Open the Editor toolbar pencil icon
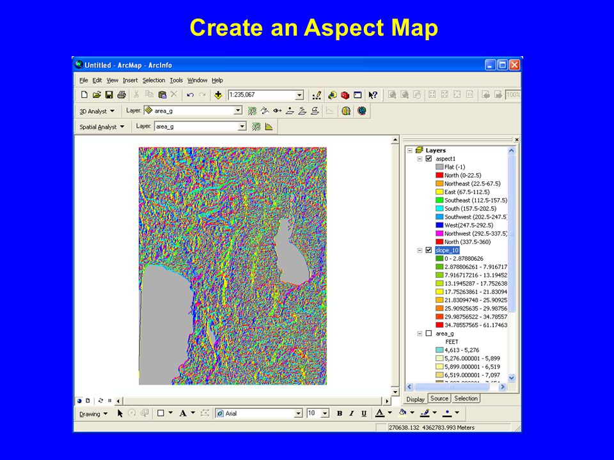Image resolution: width=614 pixels, height=460 pixels. [x=317, y=95]
